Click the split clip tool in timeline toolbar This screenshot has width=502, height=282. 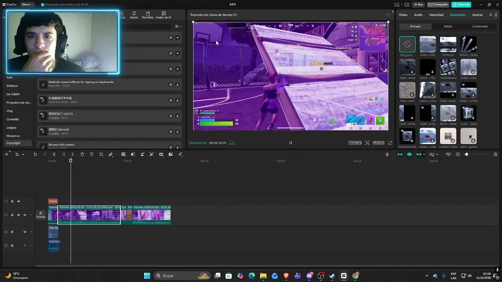(54, 154)
